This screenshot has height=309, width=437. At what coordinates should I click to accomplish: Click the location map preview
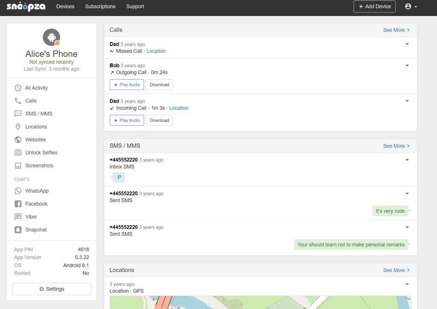point(260,302)
